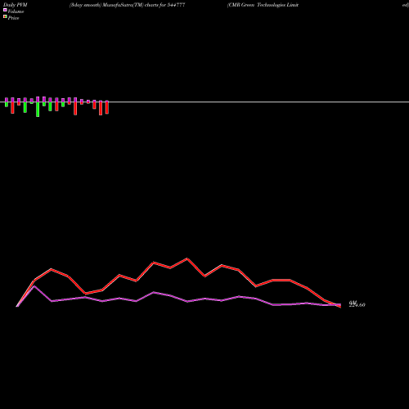The image size is (409, 409).
Task: Click the Volume legend color swatch
Action: [x=5, y=10]
